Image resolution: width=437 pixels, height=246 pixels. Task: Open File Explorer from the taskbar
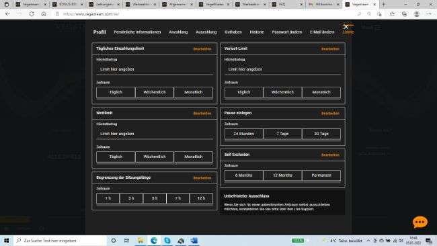(x=141, y=241)
